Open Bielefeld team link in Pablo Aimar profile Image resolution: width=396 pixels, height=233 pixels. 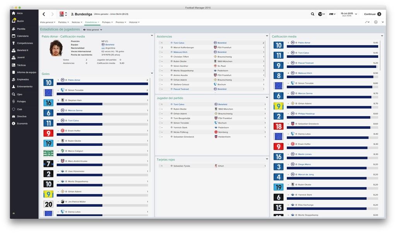coord(109,45)
